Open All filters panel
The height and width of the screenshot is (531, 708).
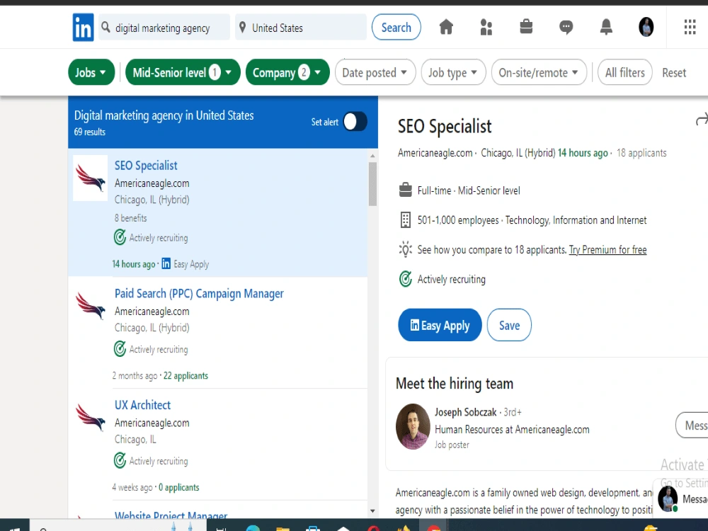(x=625, y=72)
